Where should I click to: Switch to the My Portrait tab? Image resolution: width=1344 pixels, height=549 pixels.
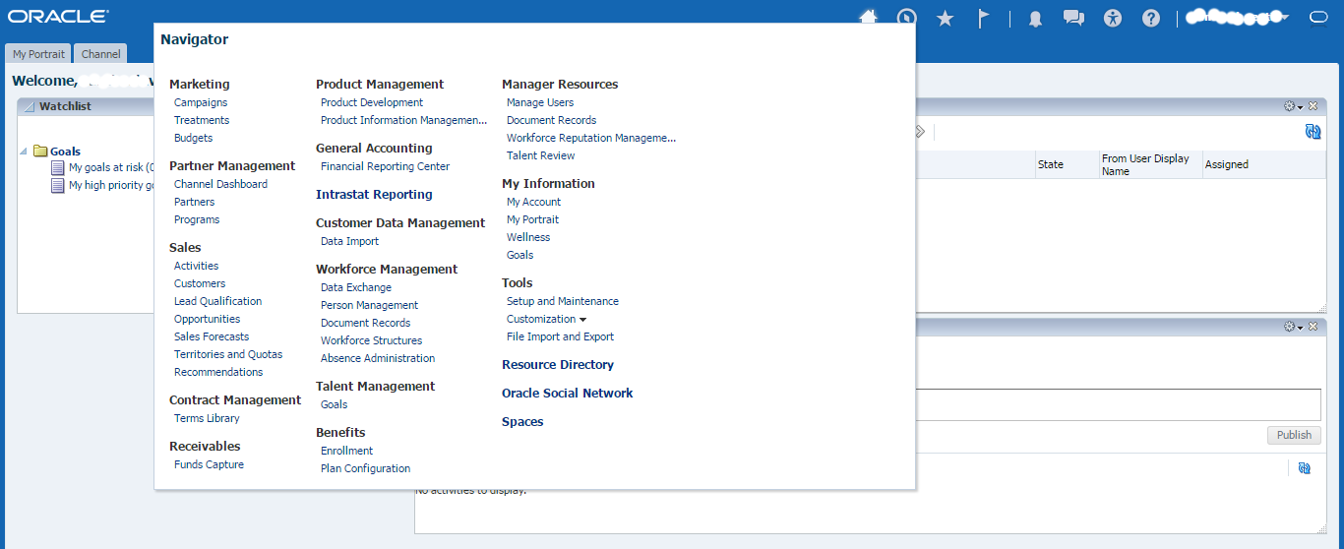tap(39, 54)
